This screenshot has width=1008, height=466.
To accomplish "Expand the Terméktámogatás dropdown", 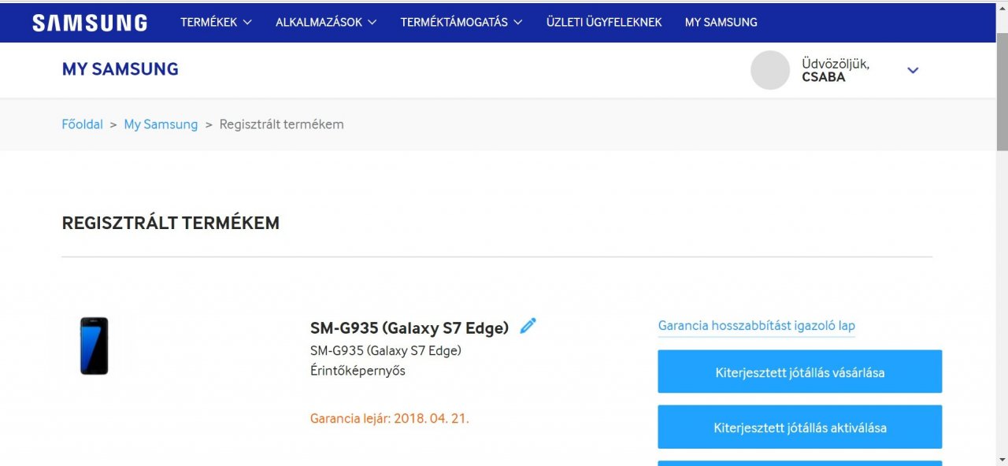I will coord(461,22).
